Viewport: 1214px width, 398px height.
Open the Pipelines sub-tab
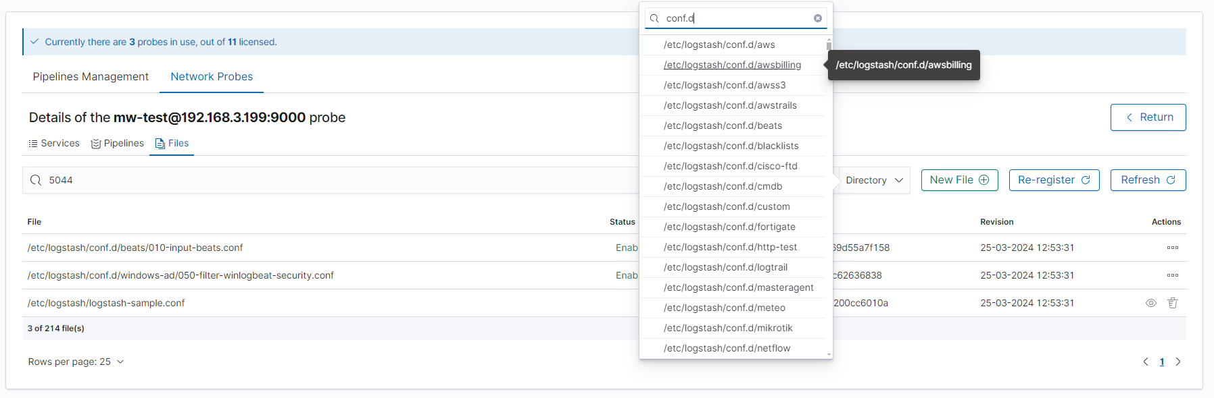[x=118, y=143]
